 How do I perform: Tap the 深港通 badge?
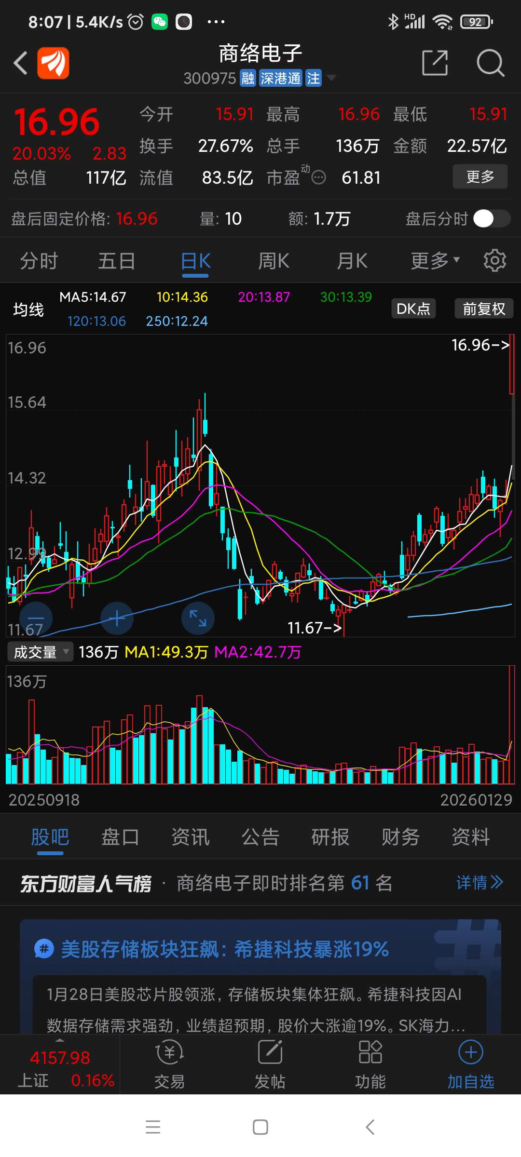280,78
